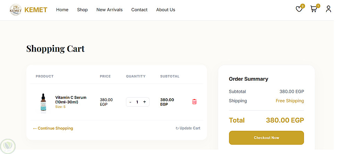This screenshot has height=154, width=347.
Task: Click the user account icon
Action: (x=328, y=9)
